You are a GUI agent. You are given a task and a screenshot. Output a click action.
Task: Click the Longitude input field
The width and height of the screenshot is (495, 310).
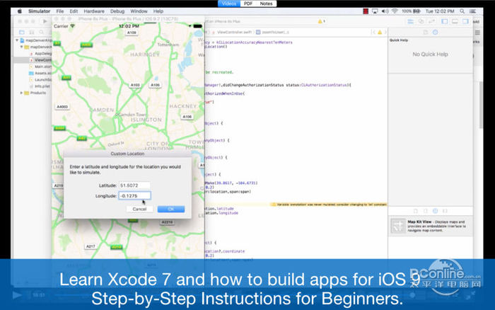(134, 195)
